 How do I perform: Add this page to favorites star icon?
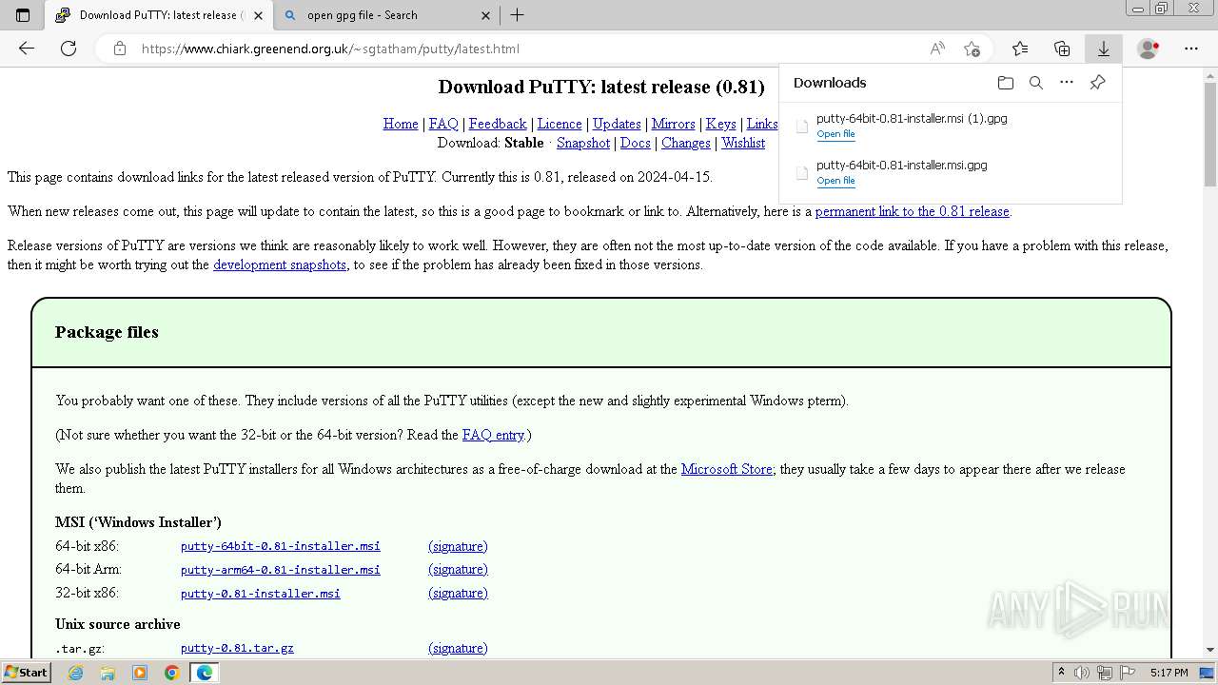click(972, 49)
